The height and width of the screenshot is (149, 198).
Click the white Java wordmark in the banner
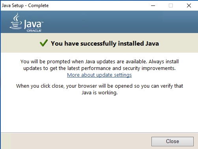[x=33, y=24]
